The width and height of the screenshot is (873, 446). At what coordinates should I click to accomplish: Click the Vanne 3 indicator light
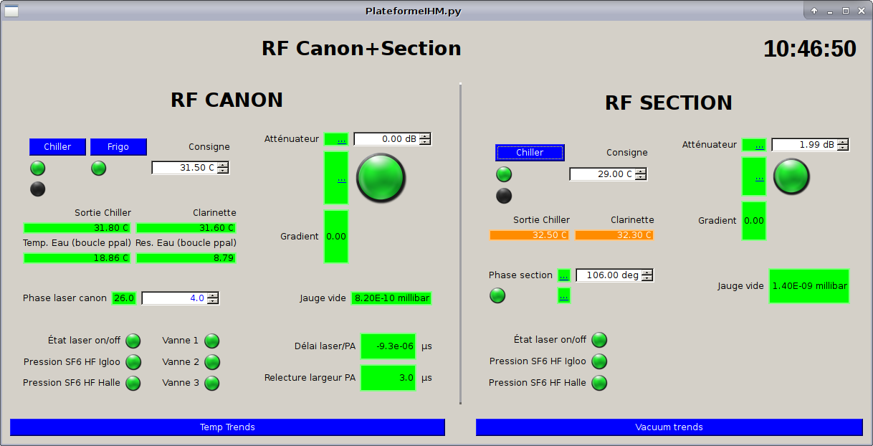tap(211, 383)
